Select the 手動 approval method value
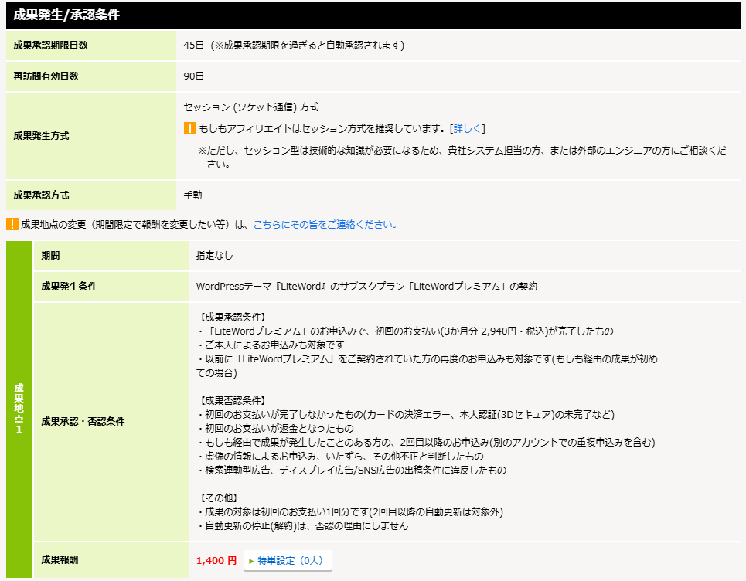The image size is (746, 581). pos(192,195)
